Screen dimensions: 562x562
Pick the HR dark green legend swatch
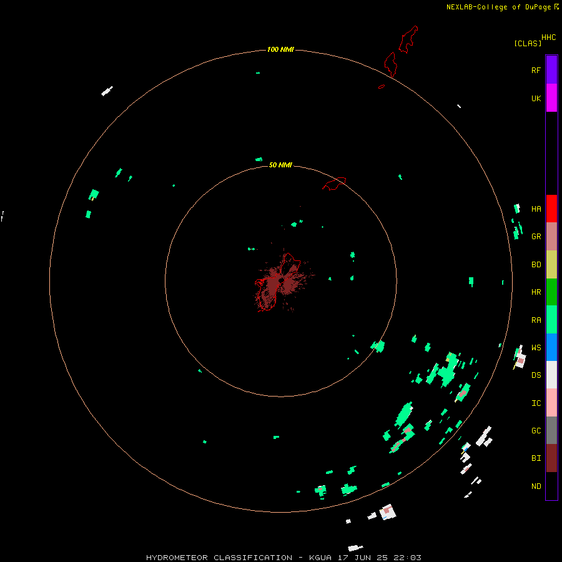(x=551, y=292)
